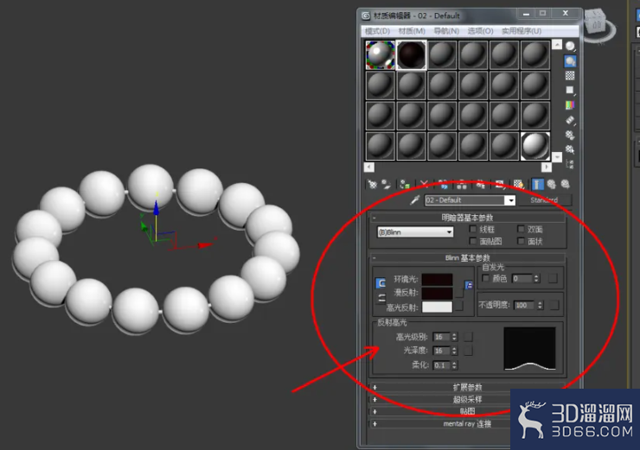This screenshot has width=640, height=450.
Task: Toggle the ambient-diffuse color lock button
Action: click(381, 283)
